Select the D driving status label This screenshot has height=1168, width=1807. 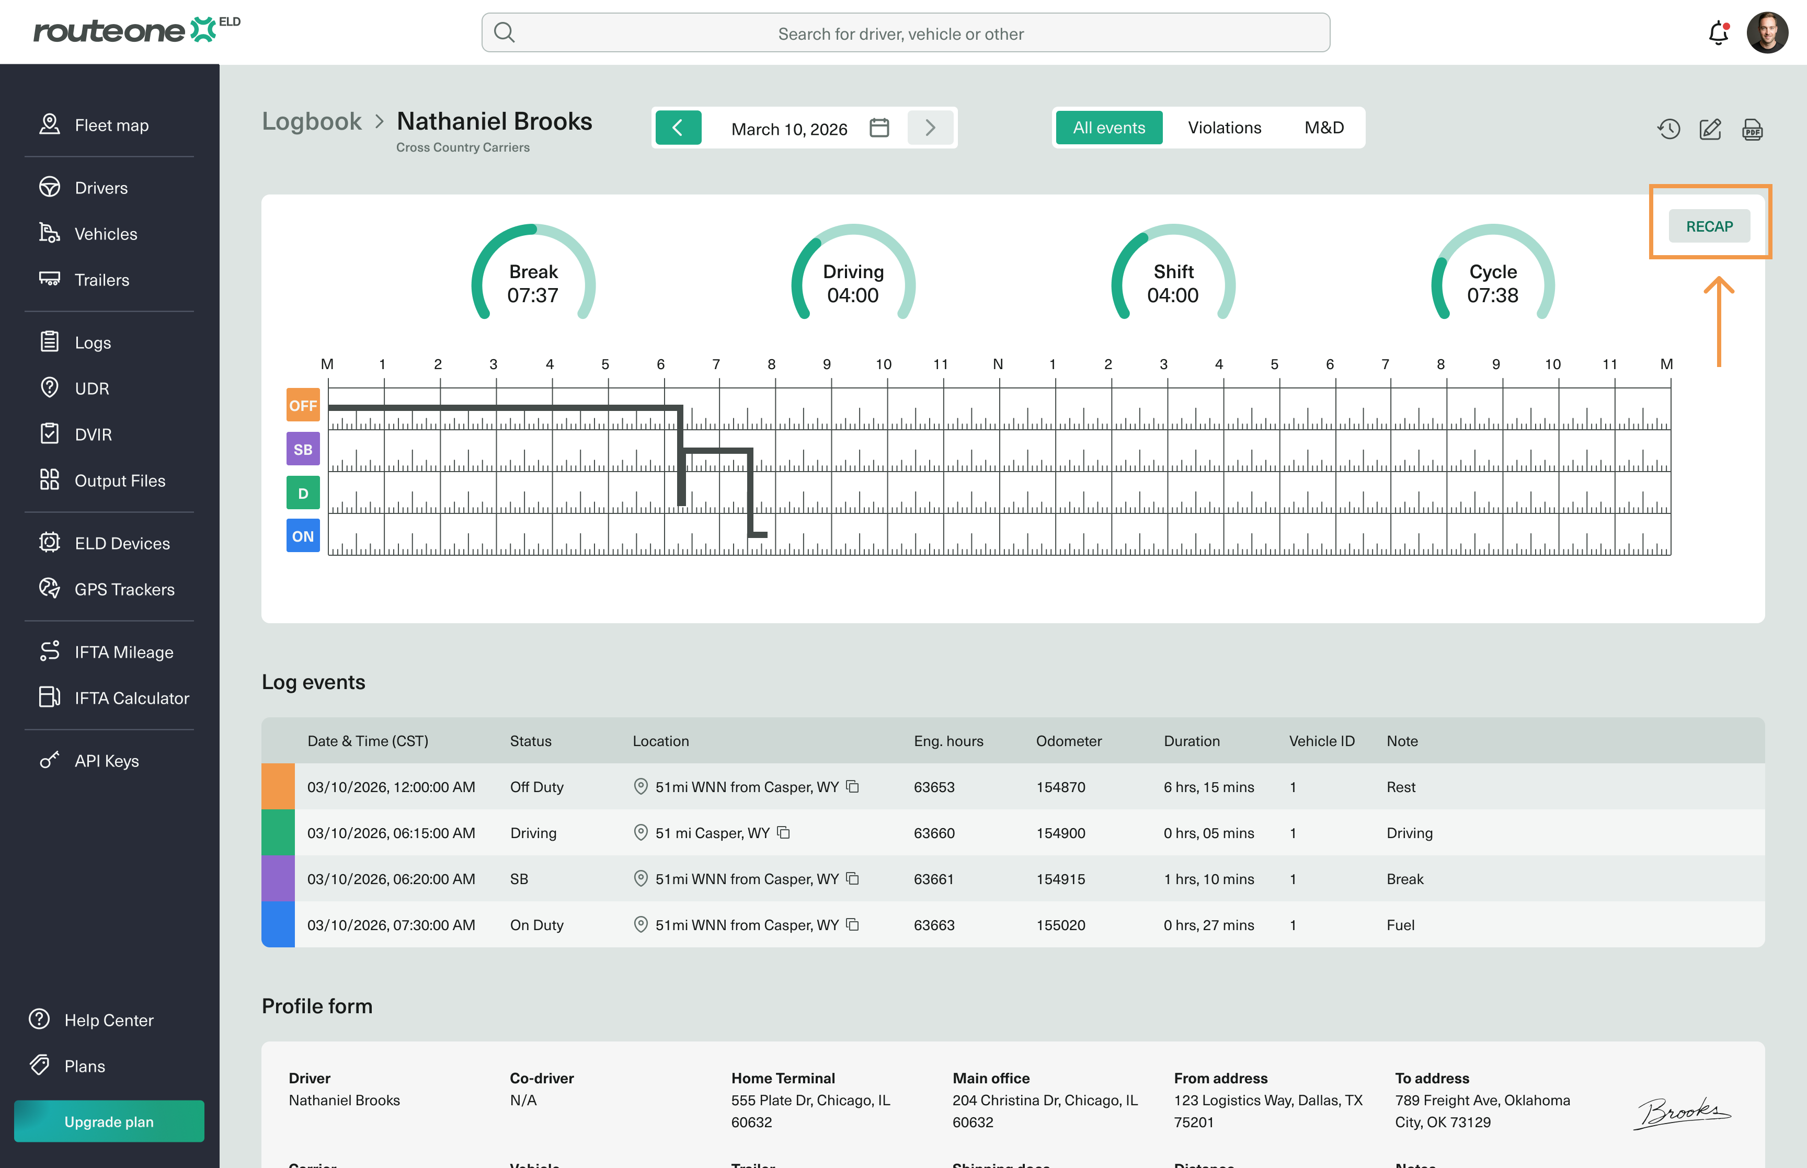(x=303, y=493)
